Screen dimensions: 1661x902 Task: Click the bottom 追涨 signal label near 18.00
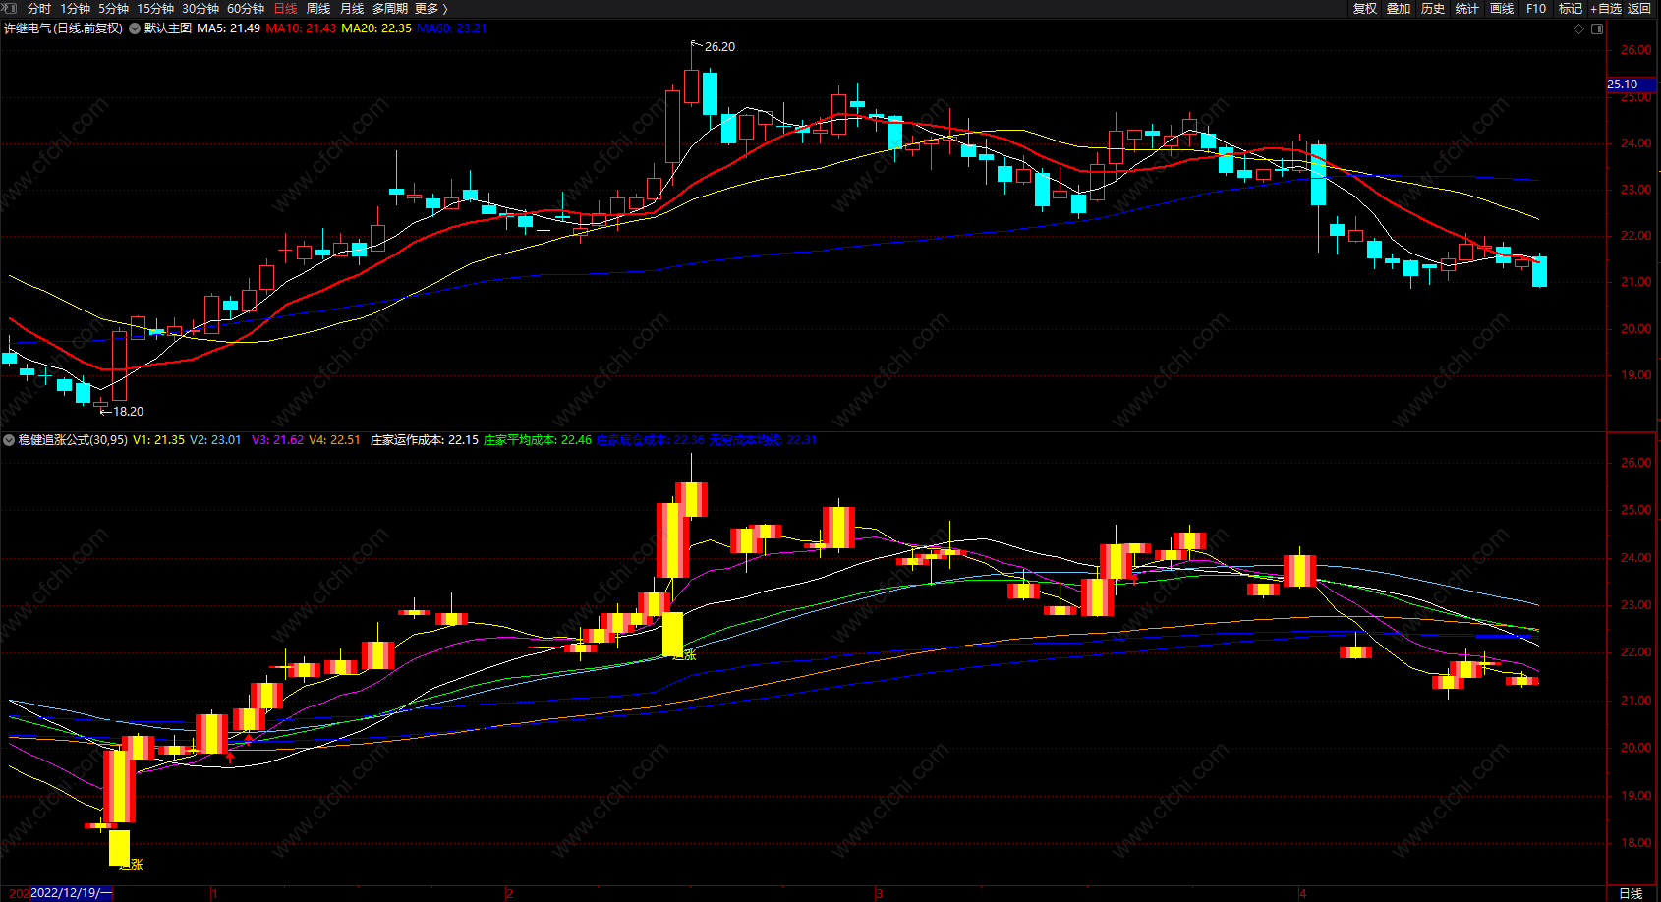click(131, 864)
